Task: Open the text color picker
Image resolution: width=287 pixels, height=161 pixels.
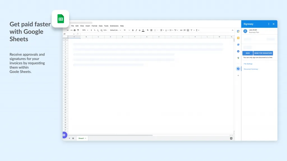Action: [143, 30]
